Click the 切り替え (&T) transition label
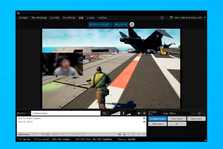The width and height of the screenshot is (223, 149). pyautogui.click(x=152, y=113)
